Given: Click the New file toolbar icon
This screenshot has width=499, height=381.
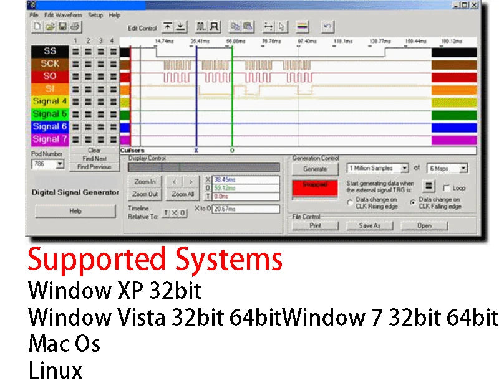Looking at the screenshot, I should tap(37, 26).
